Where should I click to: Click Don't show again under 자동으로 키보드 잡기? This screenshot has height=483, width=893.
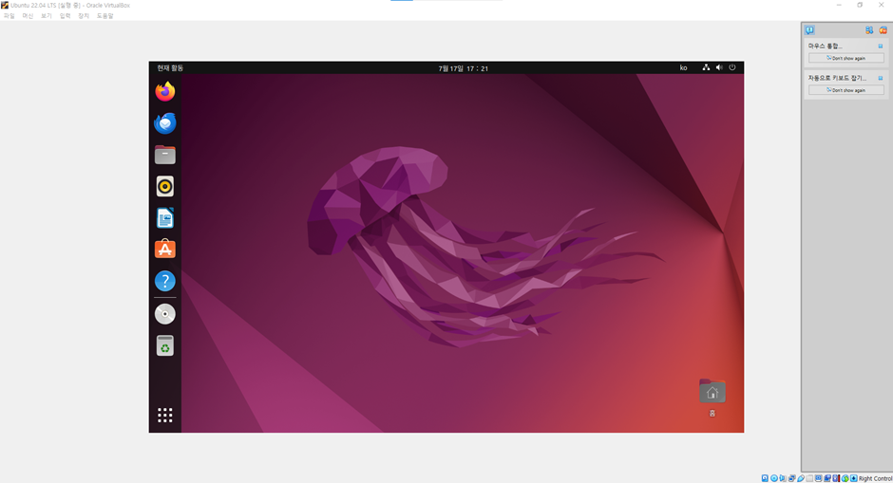point(846,90)
